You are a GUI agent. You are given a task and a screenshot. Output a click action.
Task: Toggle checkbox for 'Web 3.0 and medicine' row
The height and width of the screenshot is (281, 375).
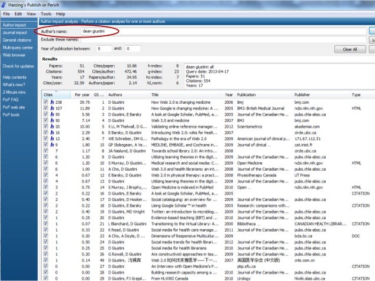tap(46, 119)
